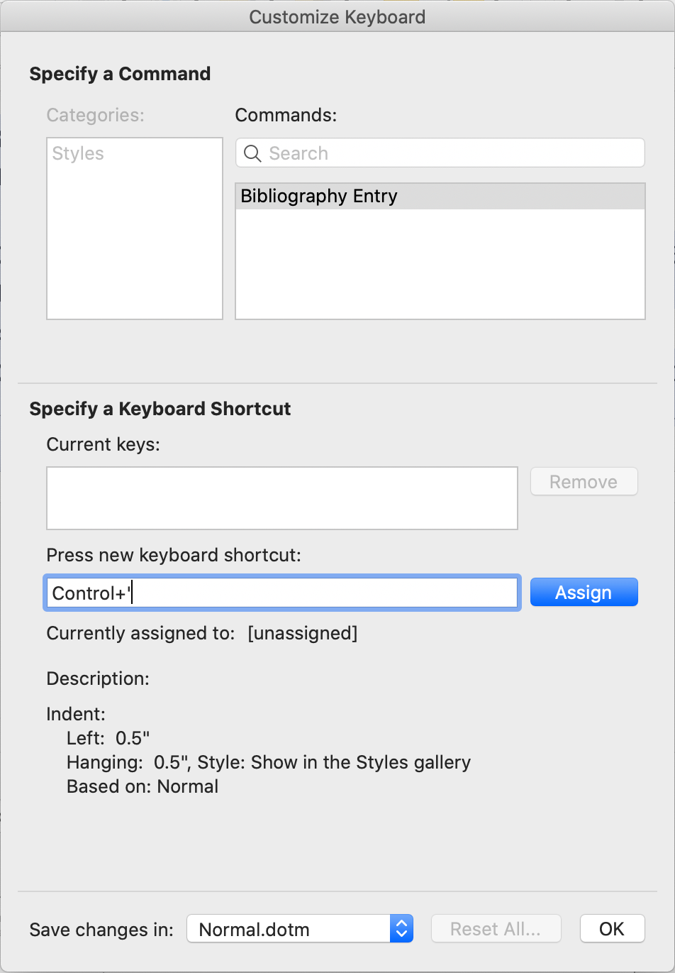Confirm with the OK button

click(x=612, y=929)
